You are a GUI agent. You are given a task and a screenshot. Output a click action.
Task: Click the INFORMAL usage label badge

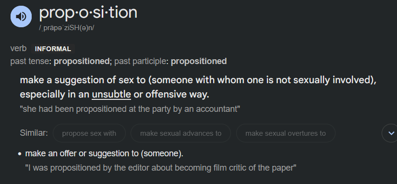(53, 49)
